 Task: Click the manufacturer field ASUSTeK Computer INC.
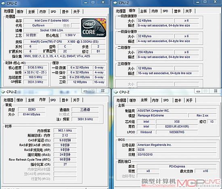176,111
